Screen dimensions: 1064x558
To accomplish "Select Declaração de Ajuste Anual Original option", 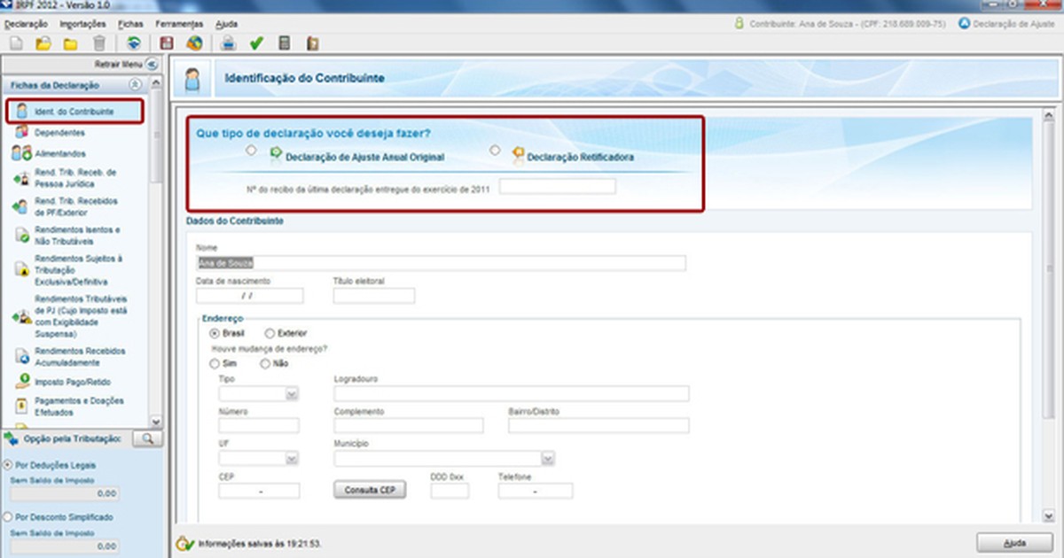I will [252, 151].
